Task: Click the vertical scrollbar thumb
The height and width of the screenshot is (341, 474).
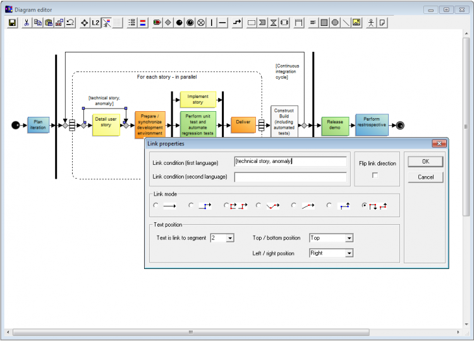Action: (466, 126)
